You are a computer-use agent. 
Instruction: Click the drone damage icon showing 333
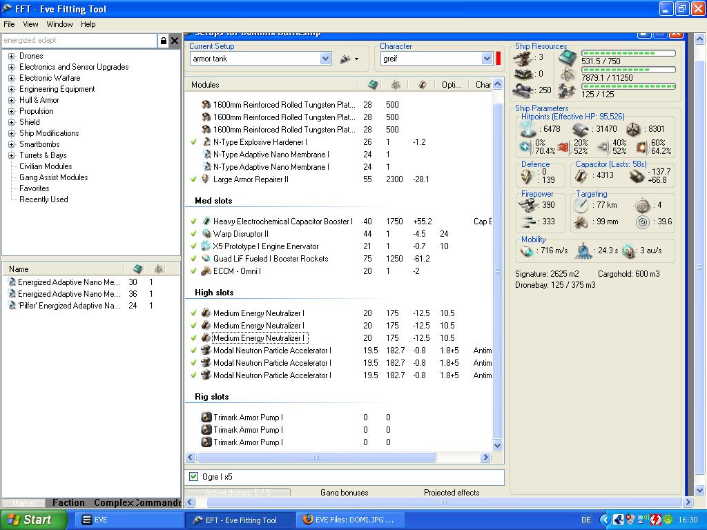point(527,222)
